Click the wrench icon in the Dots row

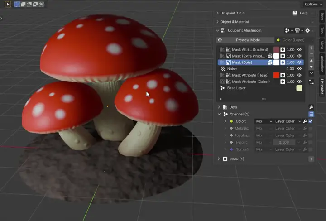[x=311, y=107]
